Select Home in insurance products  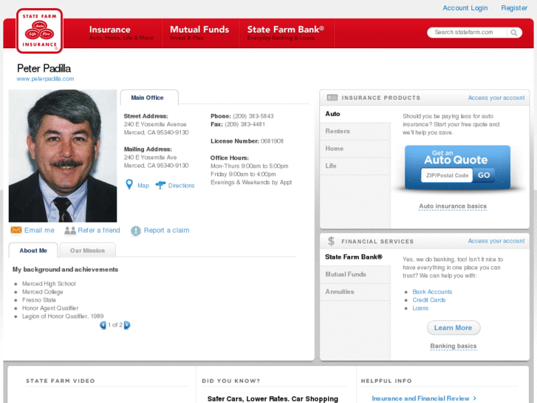tap(355, 149)
